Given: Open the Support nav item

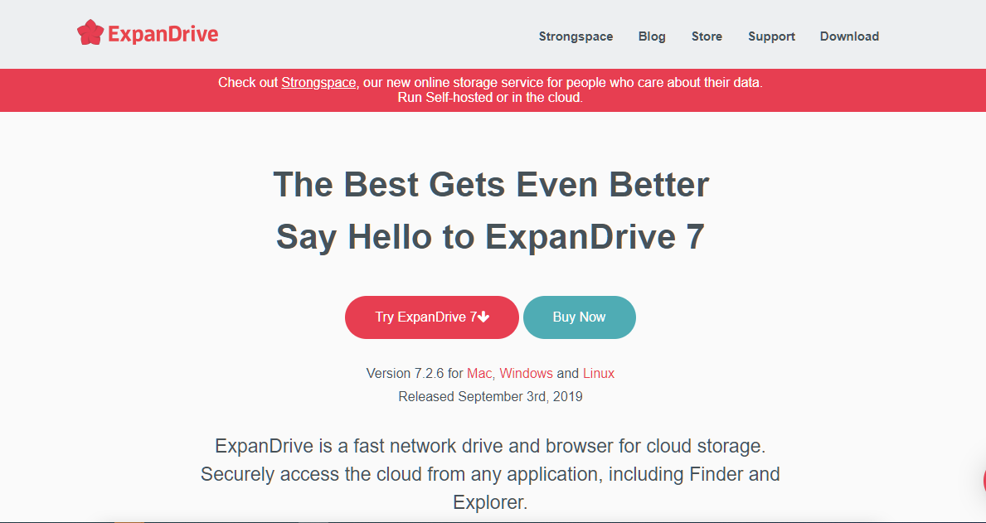Looking at the screenshot, I should click(771, 36).
